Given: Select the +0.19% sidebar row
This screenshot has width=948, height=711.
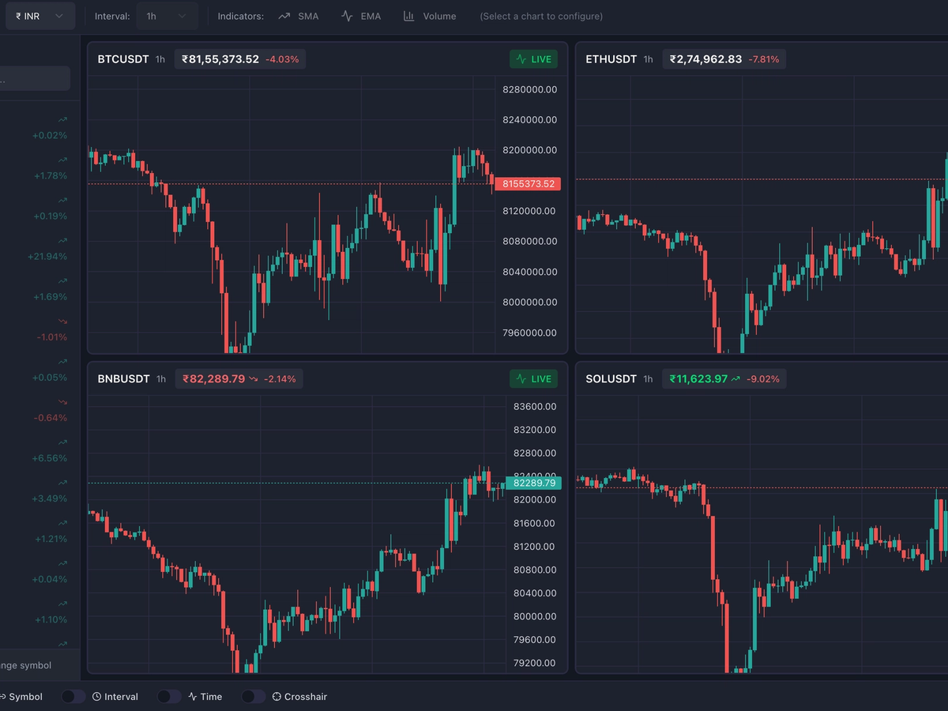Looking at the screenshot, I should click(39, 208).
